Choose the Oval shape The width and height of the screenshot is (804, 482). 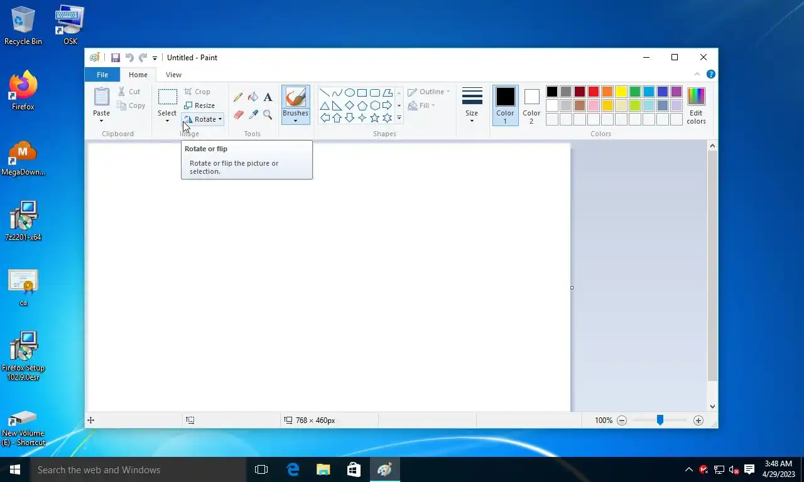pos(350,93)
